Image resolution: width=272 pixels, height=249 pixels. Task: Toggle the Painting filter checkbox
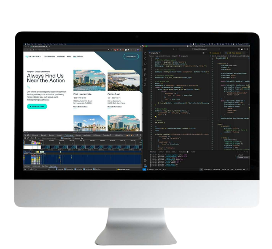point(94,169)
